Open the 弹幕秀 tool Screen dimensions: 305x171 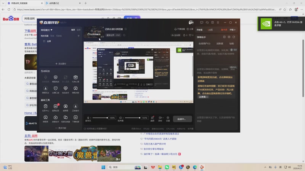pyautogui.click(x=45, y=117)
